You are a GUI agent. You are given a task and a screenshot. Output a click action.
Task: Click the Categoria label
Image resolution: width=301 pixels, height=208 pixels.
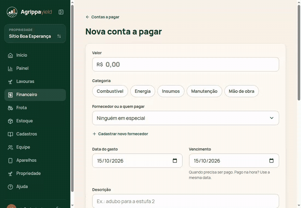coord(101,81)
